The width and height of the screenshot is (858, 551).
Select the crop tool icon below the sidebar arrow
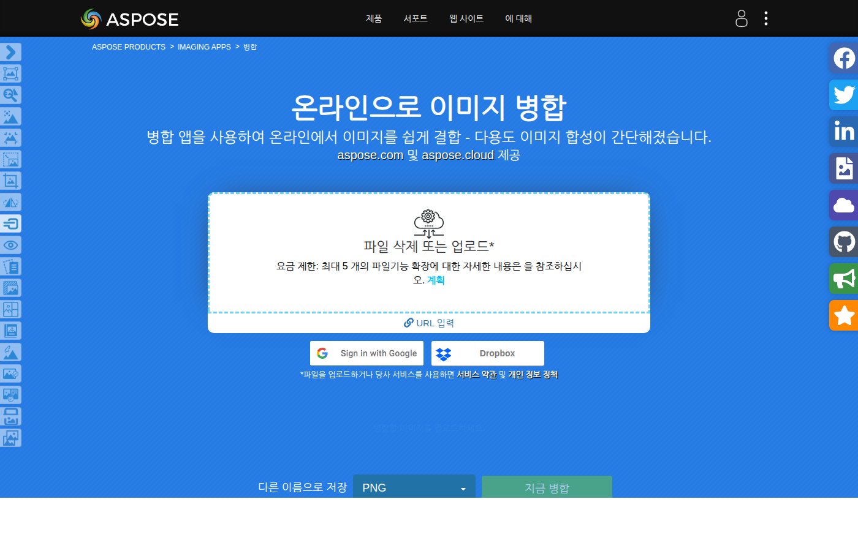point(10,73)
